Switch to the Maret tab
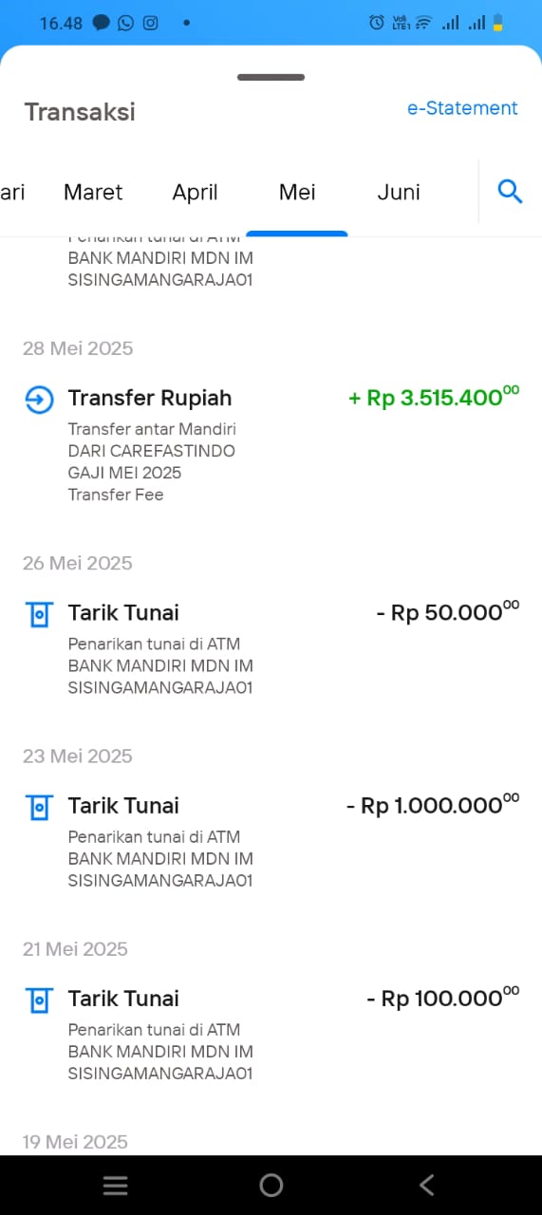542x1215 pixels. click(x=93, y=192)
